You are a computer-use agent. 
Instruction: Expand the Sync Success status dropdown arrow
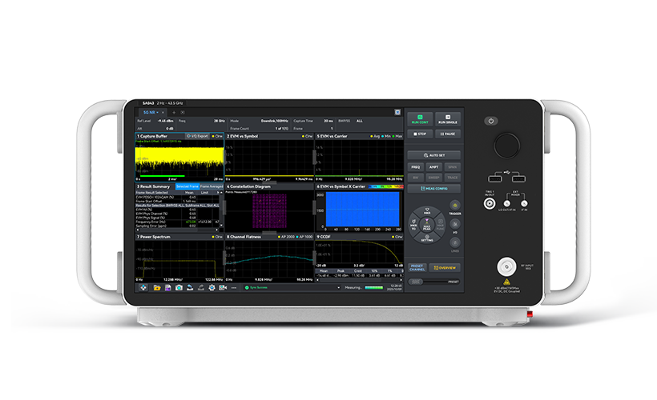click(x=338, y=288)
